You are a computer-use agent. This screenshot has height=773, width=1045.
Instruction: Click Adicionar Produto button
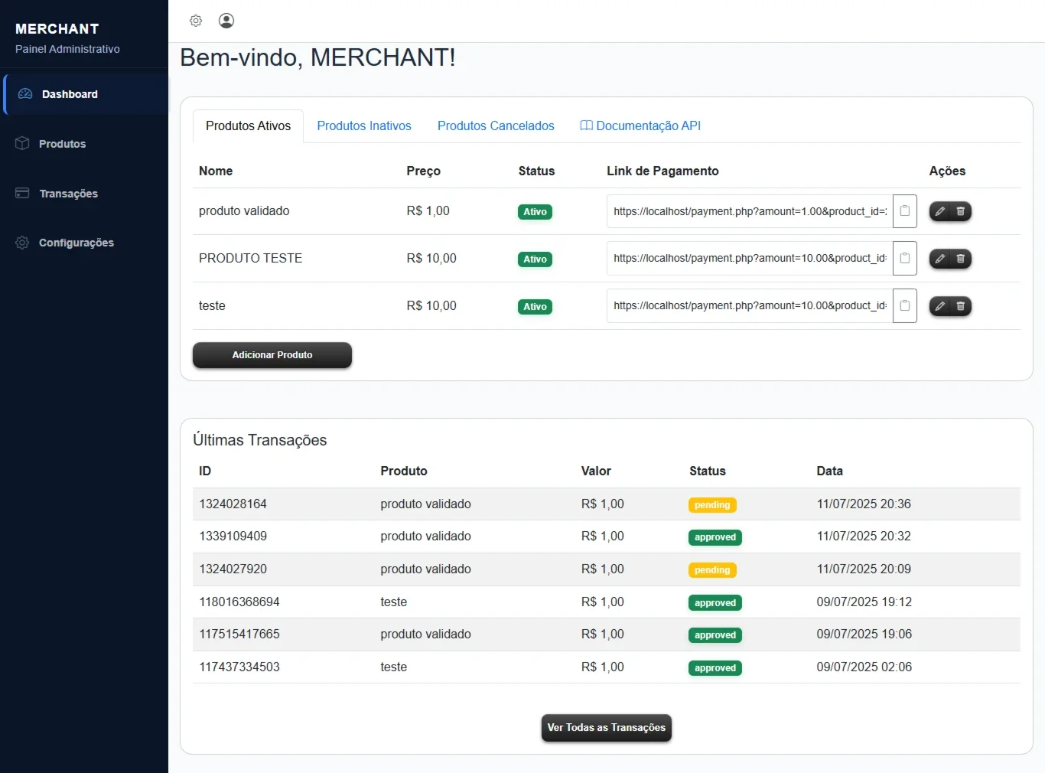[272, 355]
